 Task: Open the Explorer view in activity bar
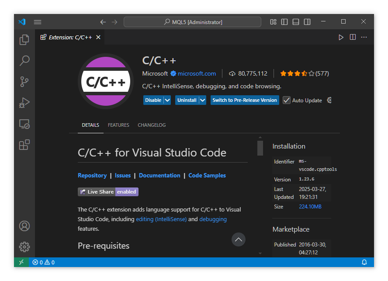click(x=24, y=40)
